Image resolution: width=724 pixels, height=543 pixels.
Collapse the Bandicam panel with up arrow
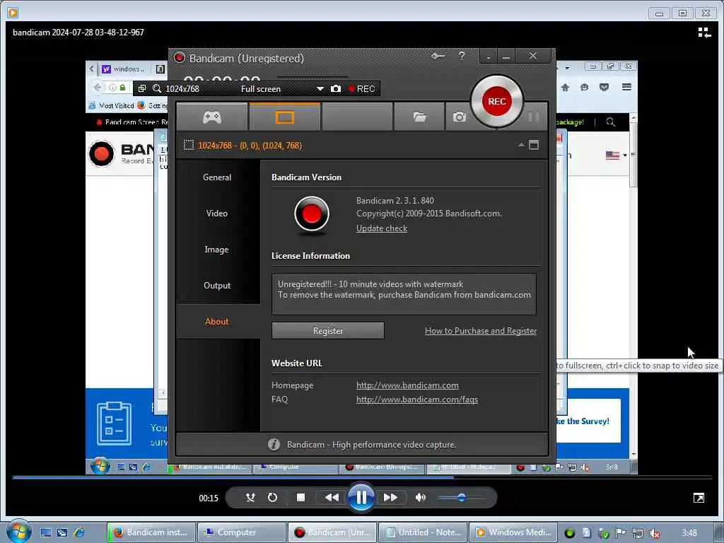[x=521, y=145]
